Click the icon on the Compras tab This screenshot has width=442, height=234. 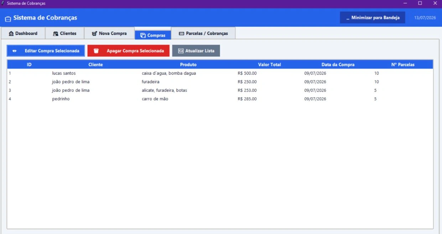click(143, 36)
